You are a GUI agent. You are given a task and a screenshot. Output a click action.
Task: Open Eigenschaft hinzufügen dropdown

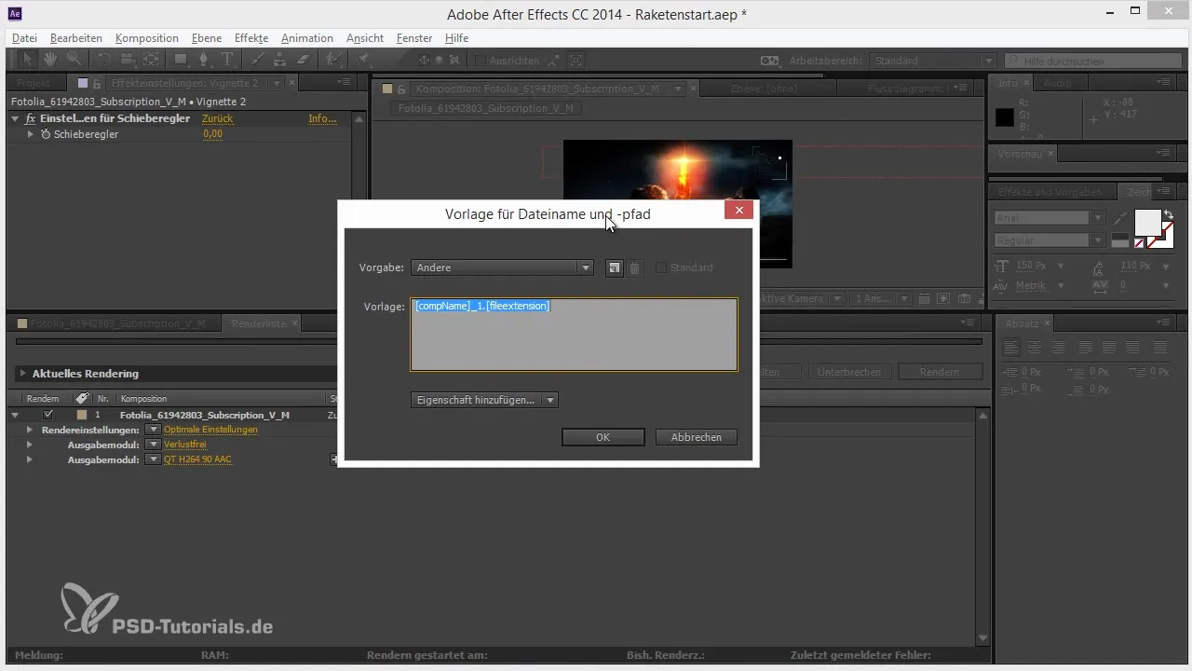pyautogui.click(x=484, y=400)
